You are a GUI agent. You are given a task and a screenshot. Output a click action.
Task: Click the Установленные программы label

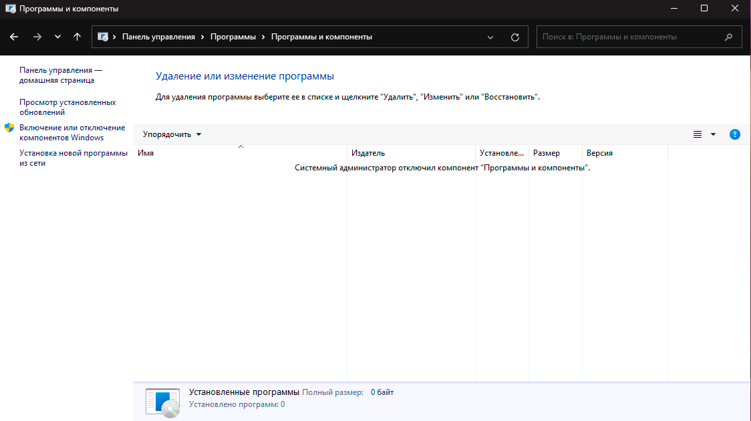[x=245, y=392]
